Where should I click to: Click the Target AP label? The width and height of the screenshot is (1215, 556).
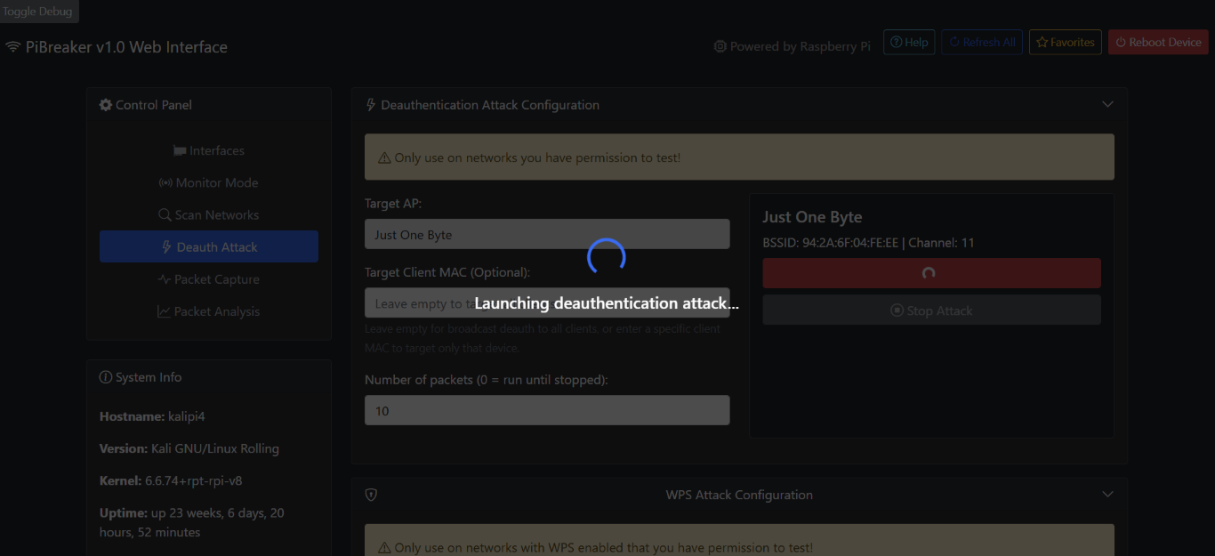(393, 203)
